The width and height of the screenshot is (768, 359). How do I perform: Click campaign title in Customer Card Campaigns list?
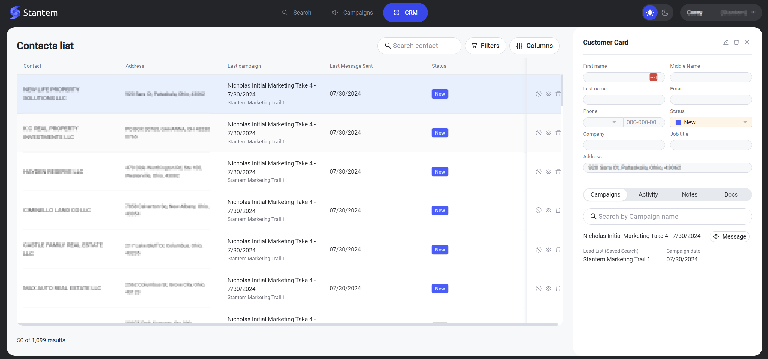pos(642,236)
